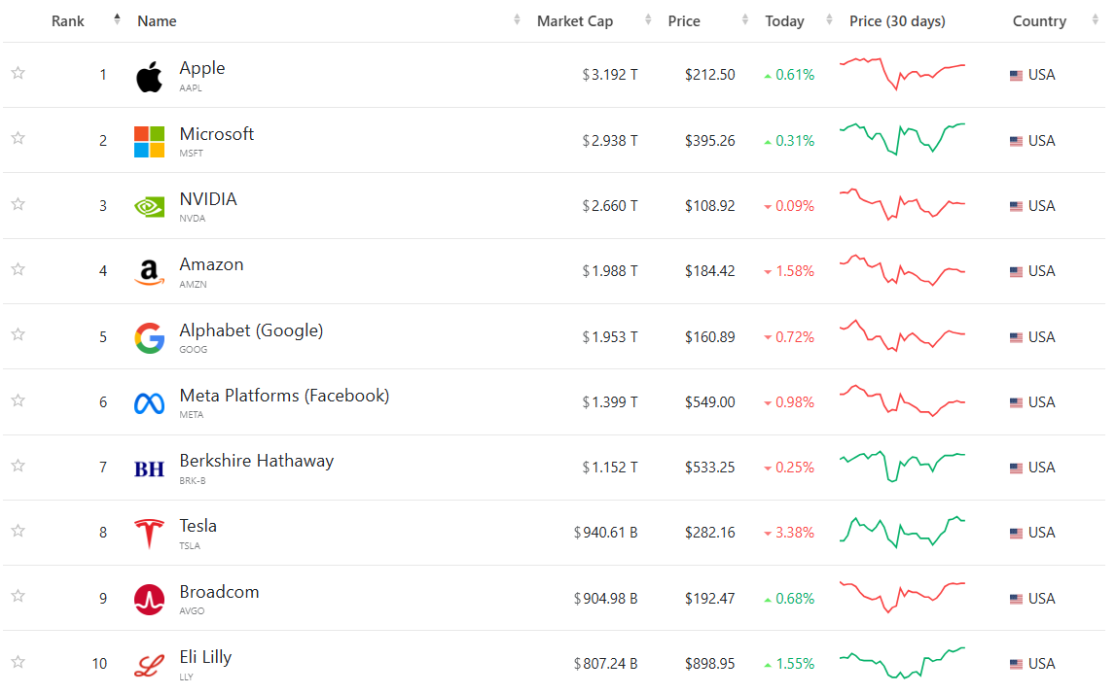Open the Meta Platforms (Facebook) link
This screenshot has height=694, width=1116.
pyautogui.click(x=284, y=396)
